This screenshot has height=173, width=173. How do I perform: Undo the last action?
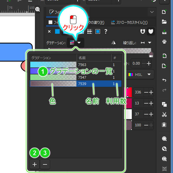coord(164,80)
